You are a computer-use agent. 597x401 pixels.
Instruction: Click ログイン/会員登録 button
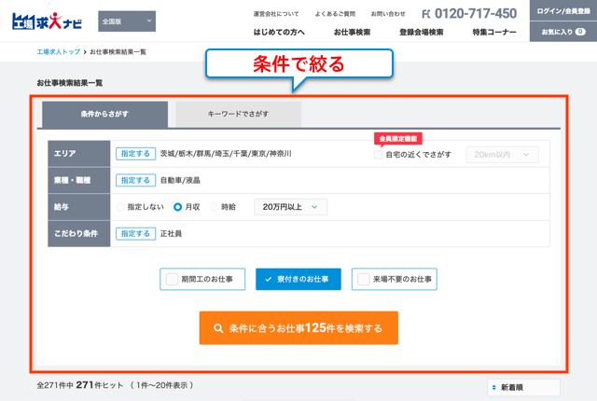562,11
